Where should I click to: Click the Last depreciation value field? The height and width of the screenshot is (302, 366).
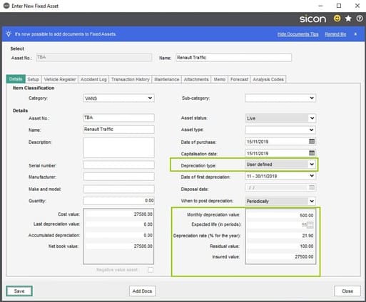[119, 224]
